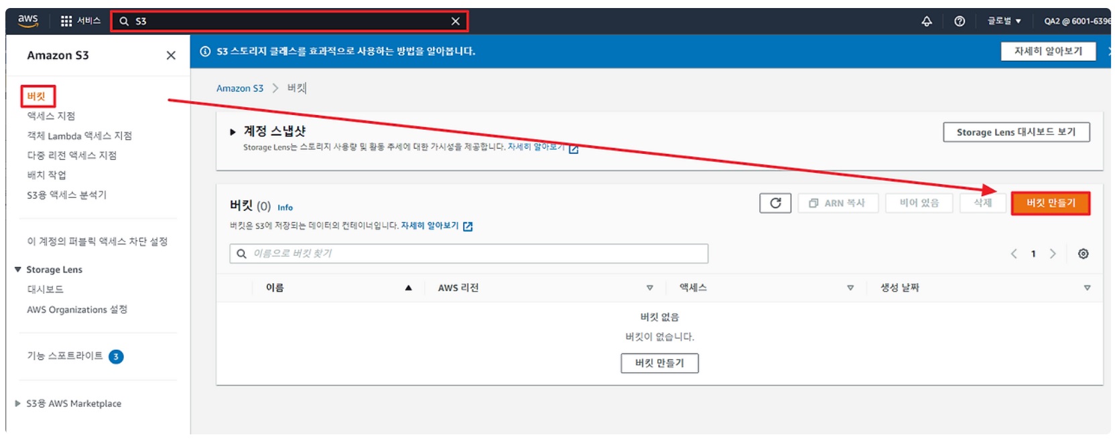Click the search magnifier icon in top bar
The height and width of the screenshot is (439, 1115).
(x=124, y=21)
